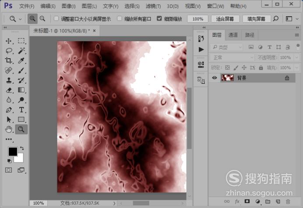Image resolution: width=303 pixels, height=208 pixels.
Task: Select the Hand tool
Action: point(9,129)
